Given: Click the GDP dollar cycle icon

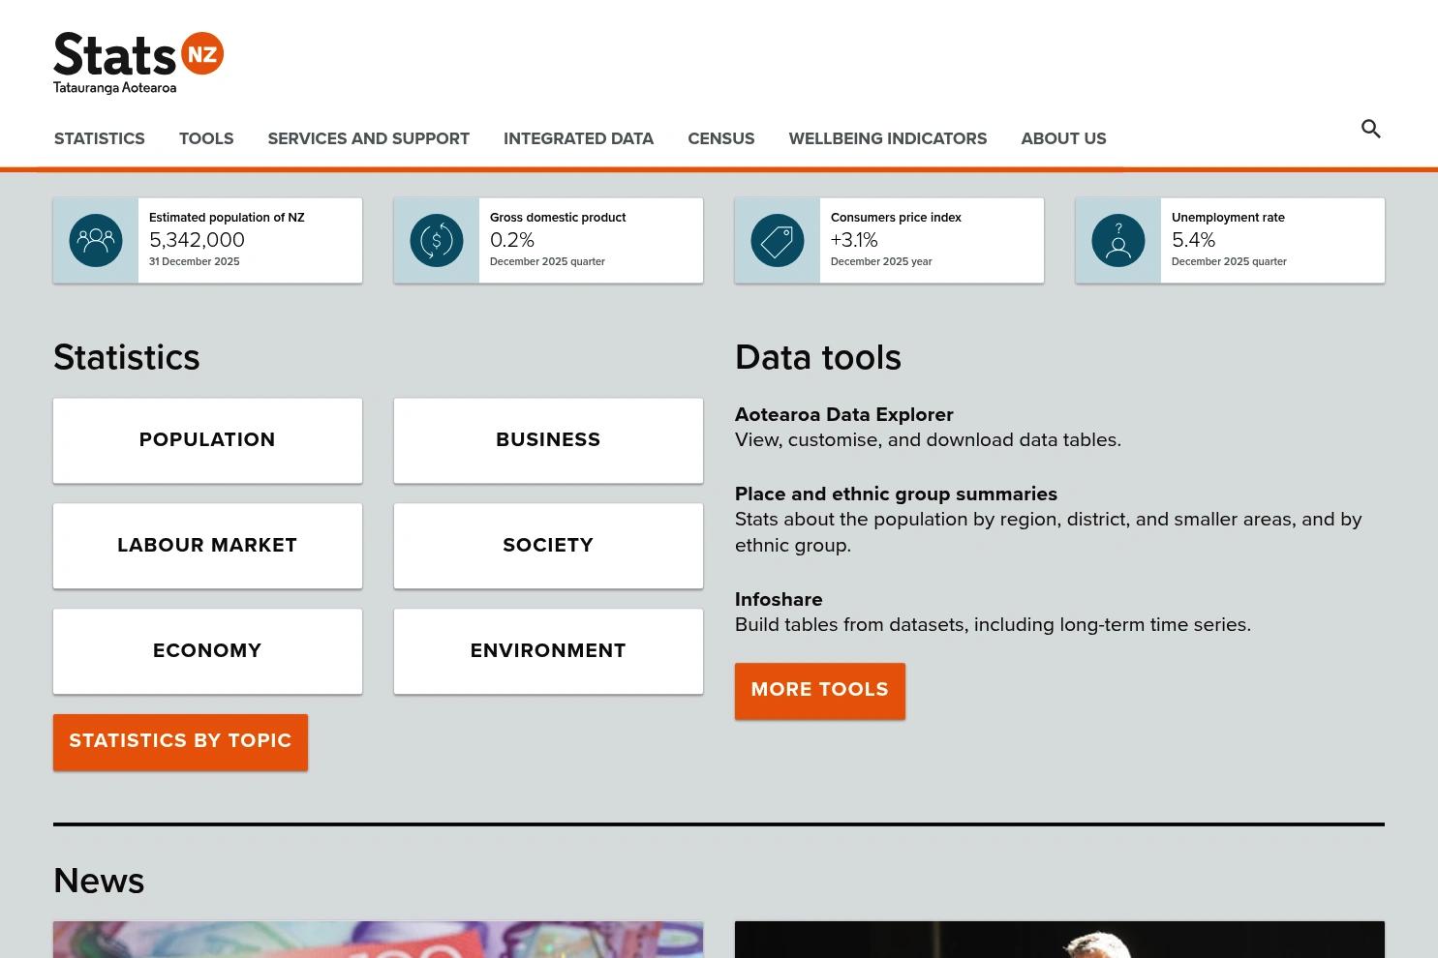Looking at the screenshot, I should click(x=437, y=241).
